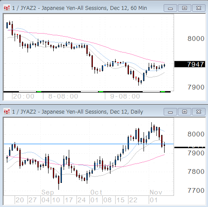Maximize the Daily Japanese Yen chart
Image resolution: width=208 pixels, height=207 pixels.
click(x=184, y=112)
